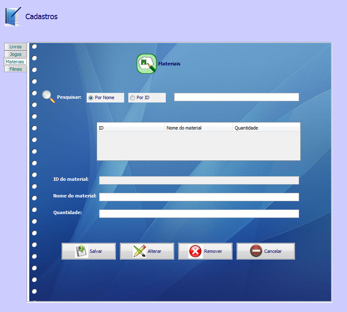Click the Cadastros title text
The height and width of the screenshot is (312, 347).
41,17
